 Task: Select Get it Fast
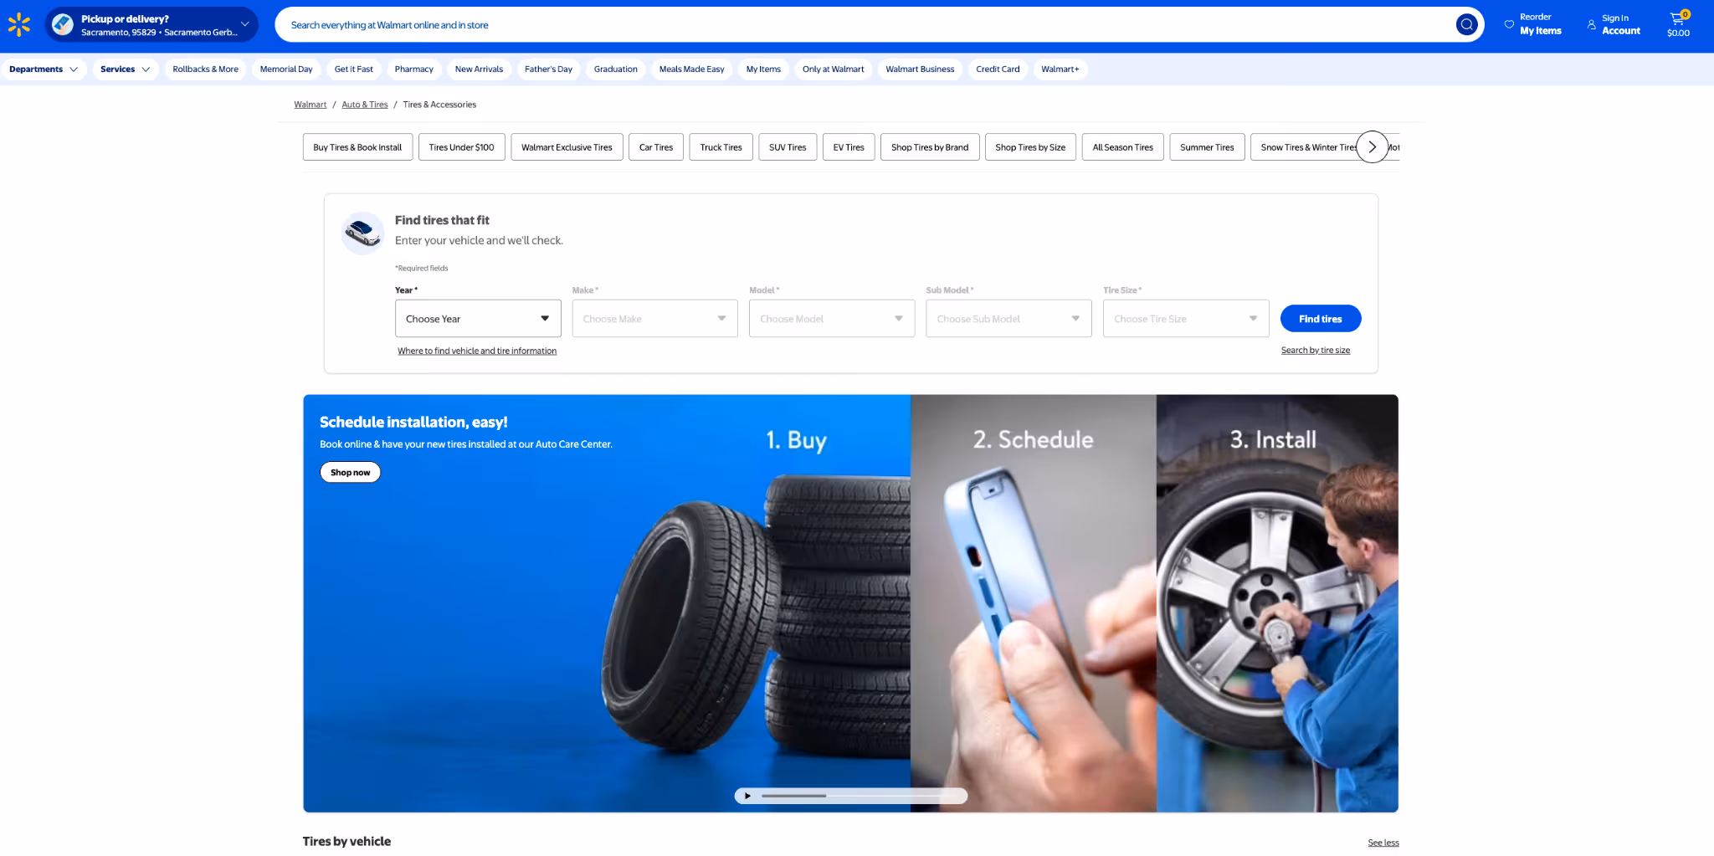354,69
